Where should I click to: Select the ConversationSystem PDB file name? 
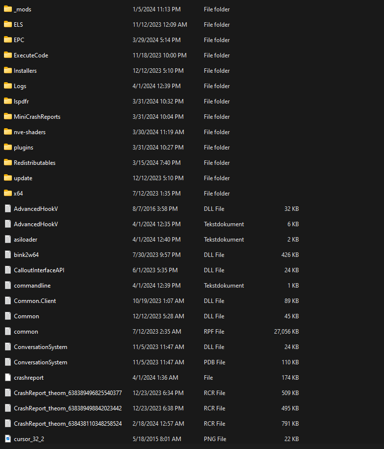click(41, 362)
